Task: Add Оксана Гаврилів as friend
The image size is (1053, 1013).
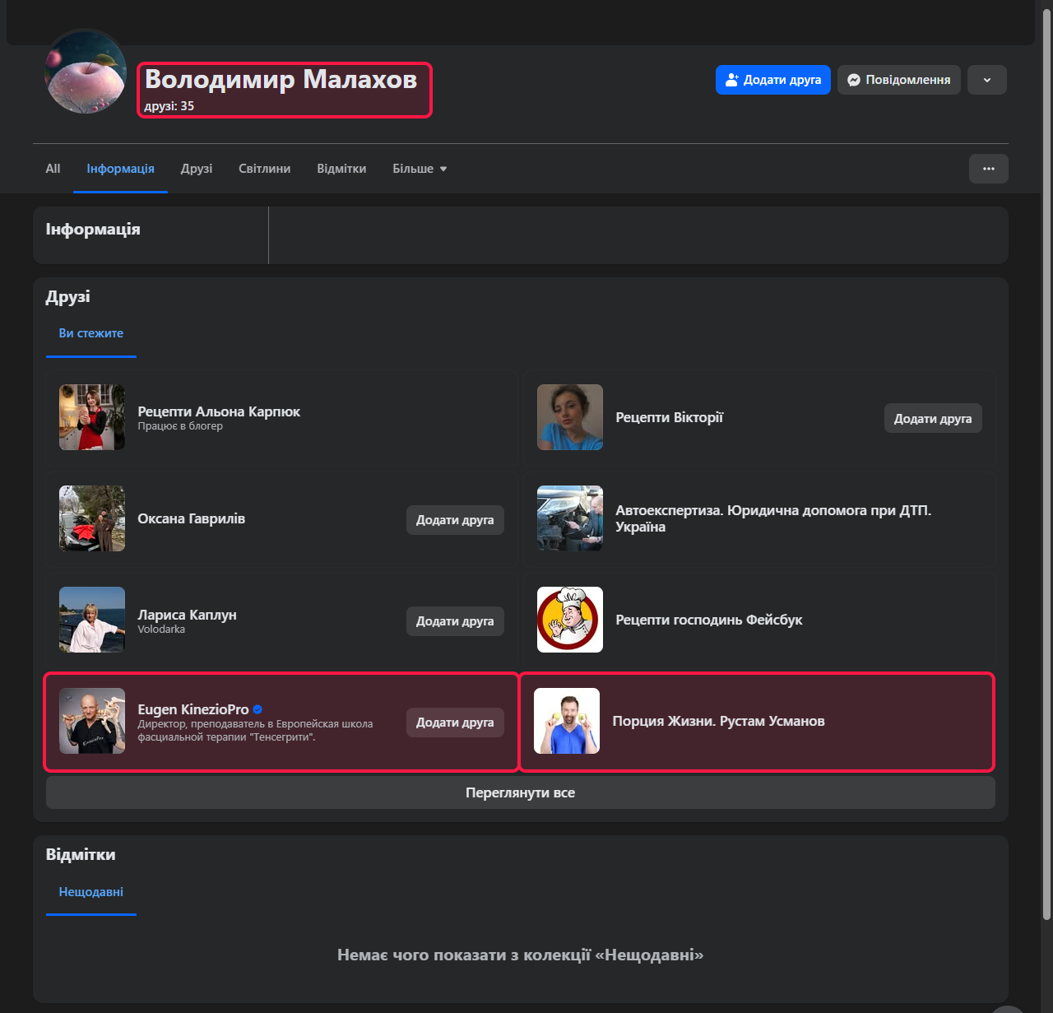Action: pyautogui.click(x=455, y=519)
